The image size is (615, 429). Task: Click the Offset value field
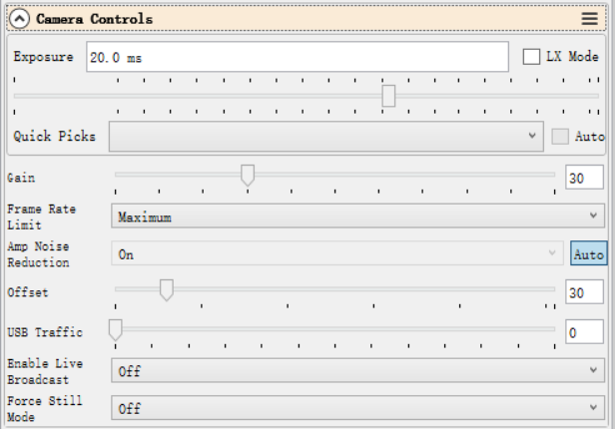(584, 293)
